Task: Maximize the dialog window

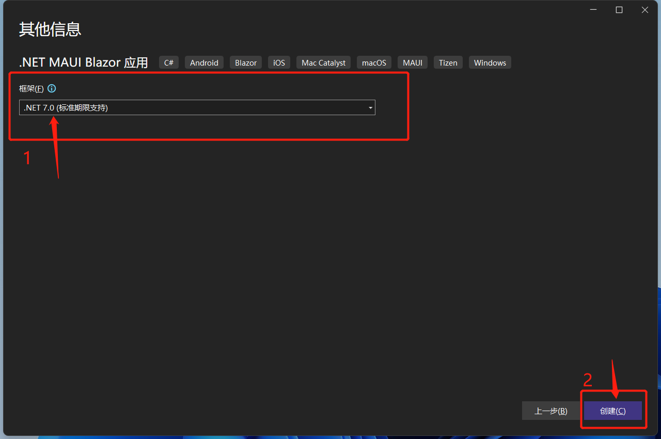Action: 619,10
